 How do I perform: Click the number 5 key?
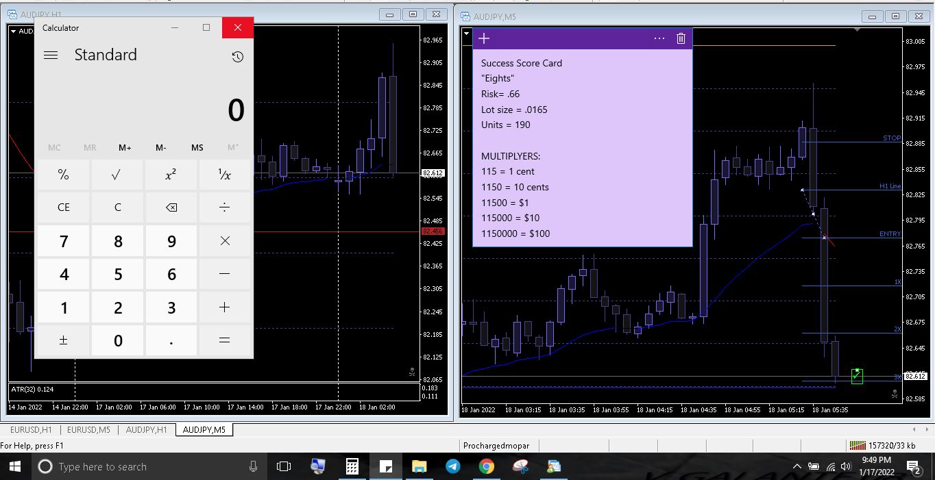(x=117, y=274)
